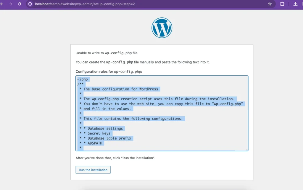This screenshot has height=190, width=303.
Task: Open the browser downloads icon
Action: click(x=295, y=4)
